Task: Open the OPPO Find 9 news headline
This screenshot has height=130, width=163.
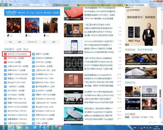Action: pyautogui.click(x=99, y=19)
